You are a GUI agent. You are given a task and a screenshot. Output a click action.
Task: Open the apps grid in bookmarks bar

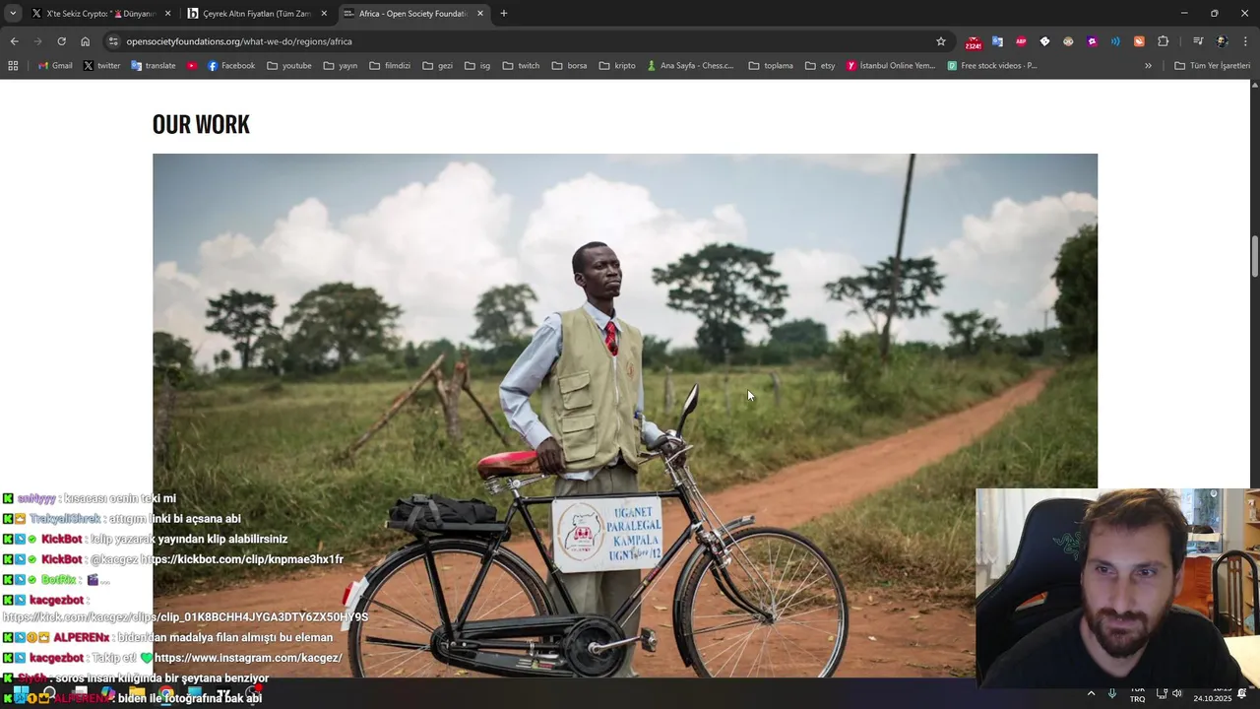pyautogui.click(x=13, y=66)
